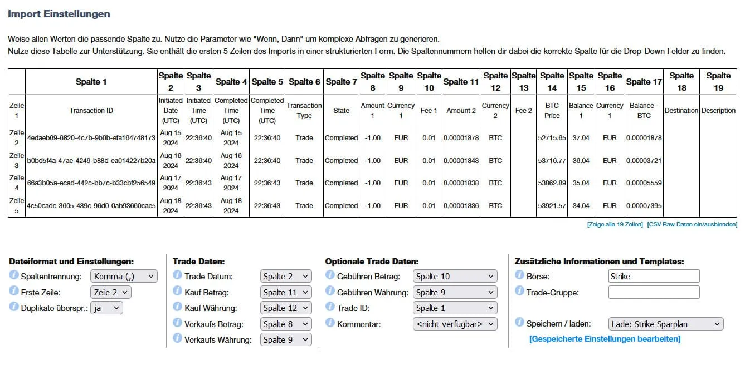Click info icon next to Speichern / laden
This screenshot has width=745, height=365.
(519, 323)
